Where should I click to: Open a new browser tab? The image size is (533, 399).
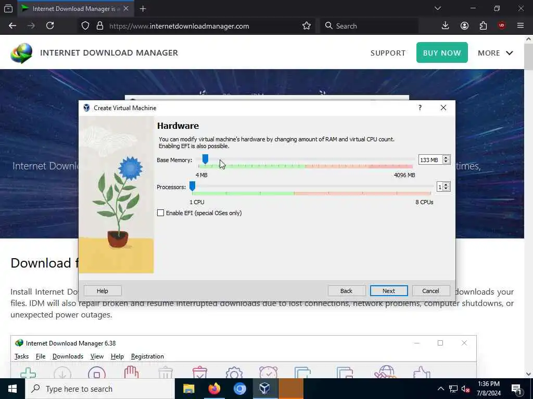coord(143,9)
